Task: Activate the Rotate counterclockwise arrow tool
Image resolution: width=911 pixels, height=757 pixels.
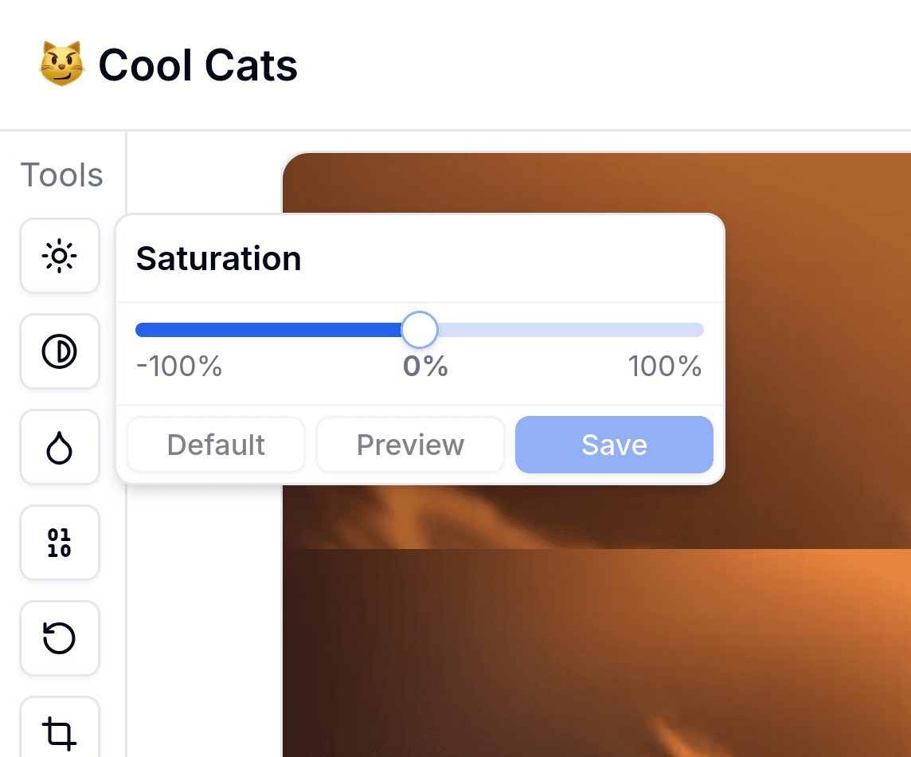Action: pos(60,637)
